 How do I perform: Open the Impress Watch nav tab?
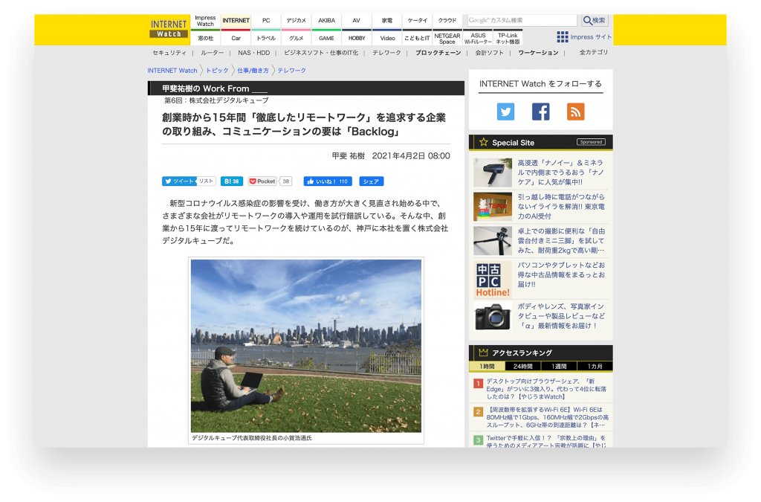(x=205, y=21)
